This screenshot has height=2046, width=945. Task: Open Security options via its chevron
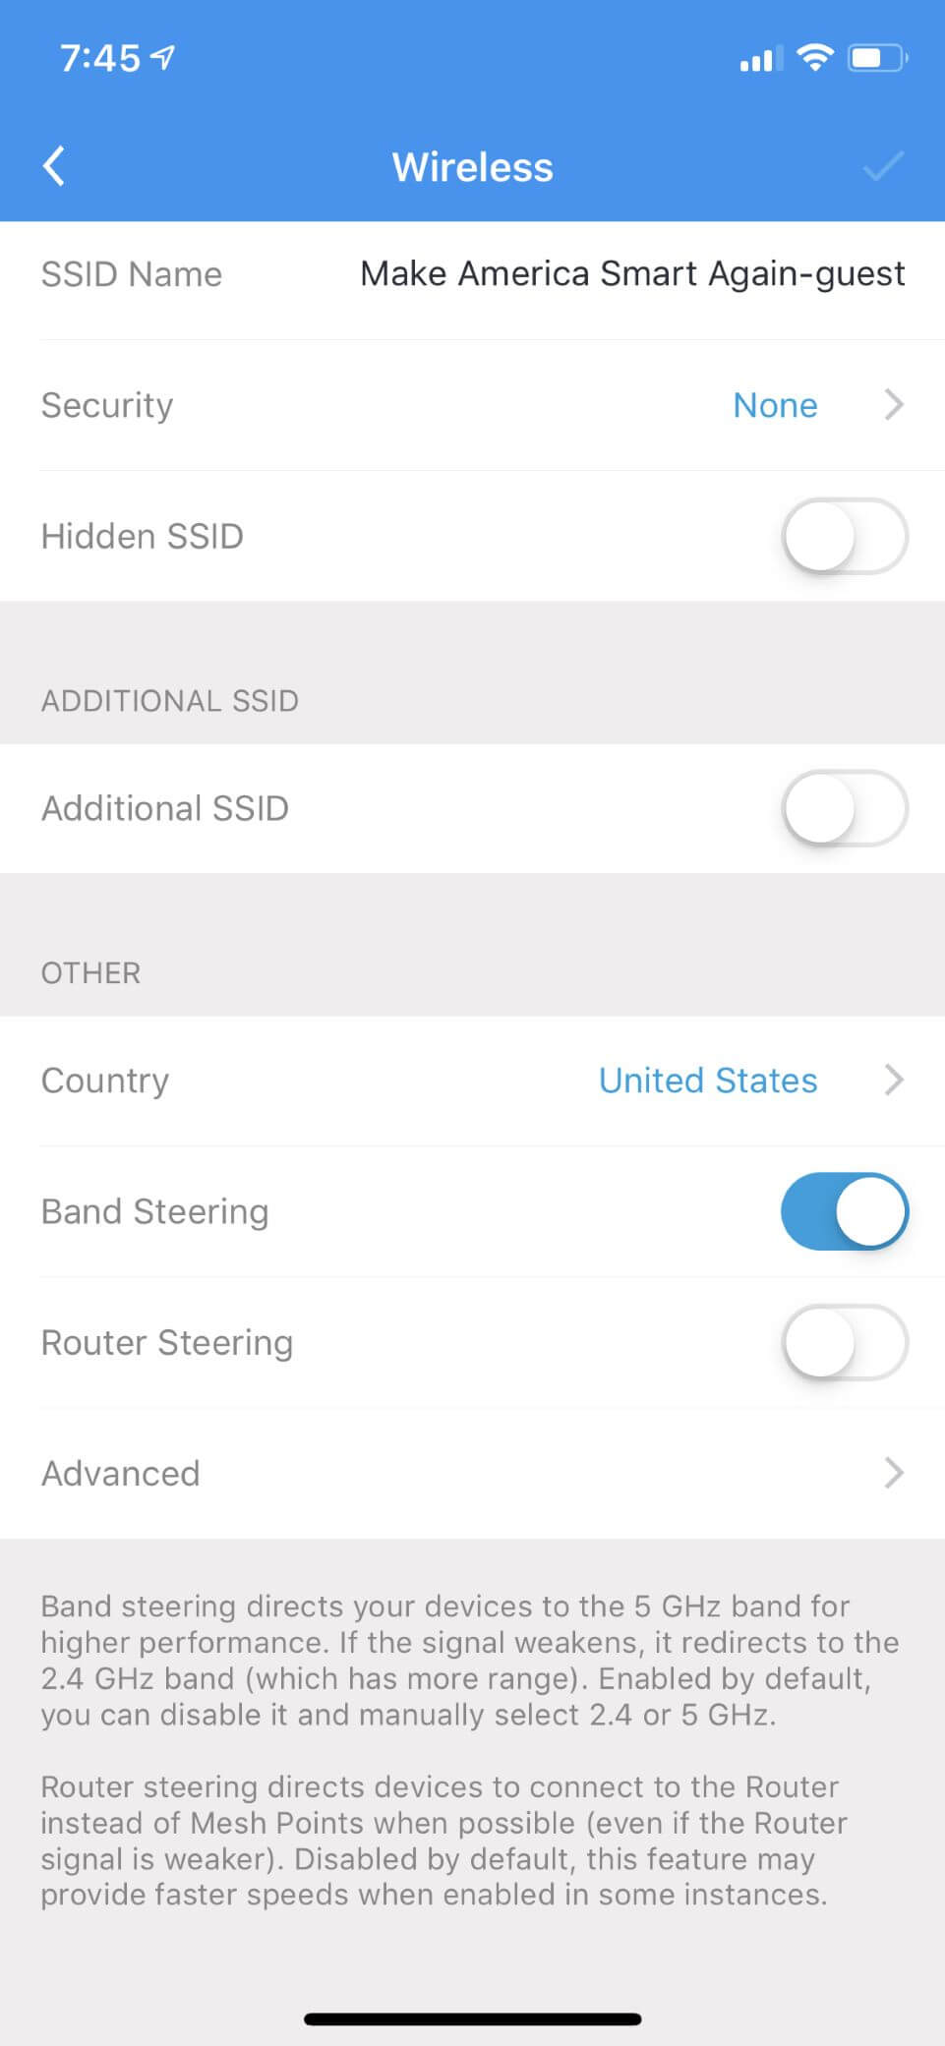coord(893,404)
